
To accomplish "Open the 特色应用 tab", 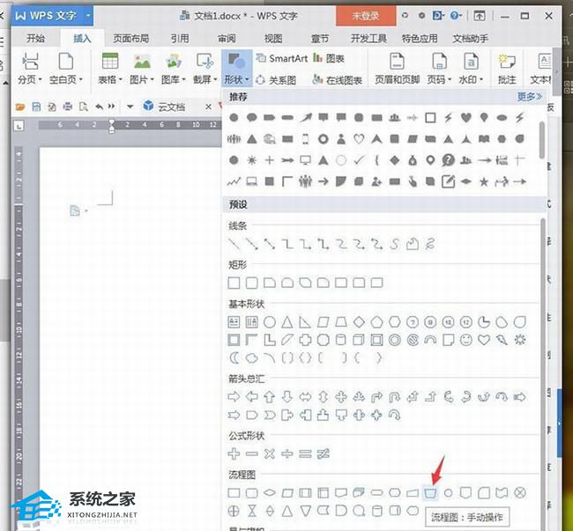I will coord(420,39).
